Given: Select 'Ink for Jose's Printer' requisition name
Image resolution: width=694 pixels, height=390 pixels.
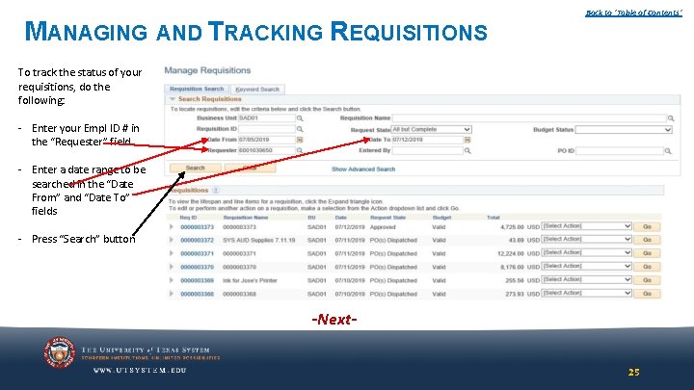Looking at the screenshot, I should click(x=250, y=281).
